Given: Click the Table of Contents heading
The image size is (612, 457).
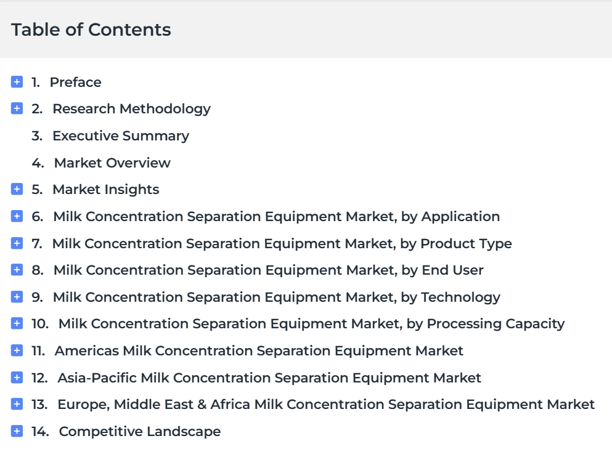Looking at the screenshot, I should pos(91,30).
